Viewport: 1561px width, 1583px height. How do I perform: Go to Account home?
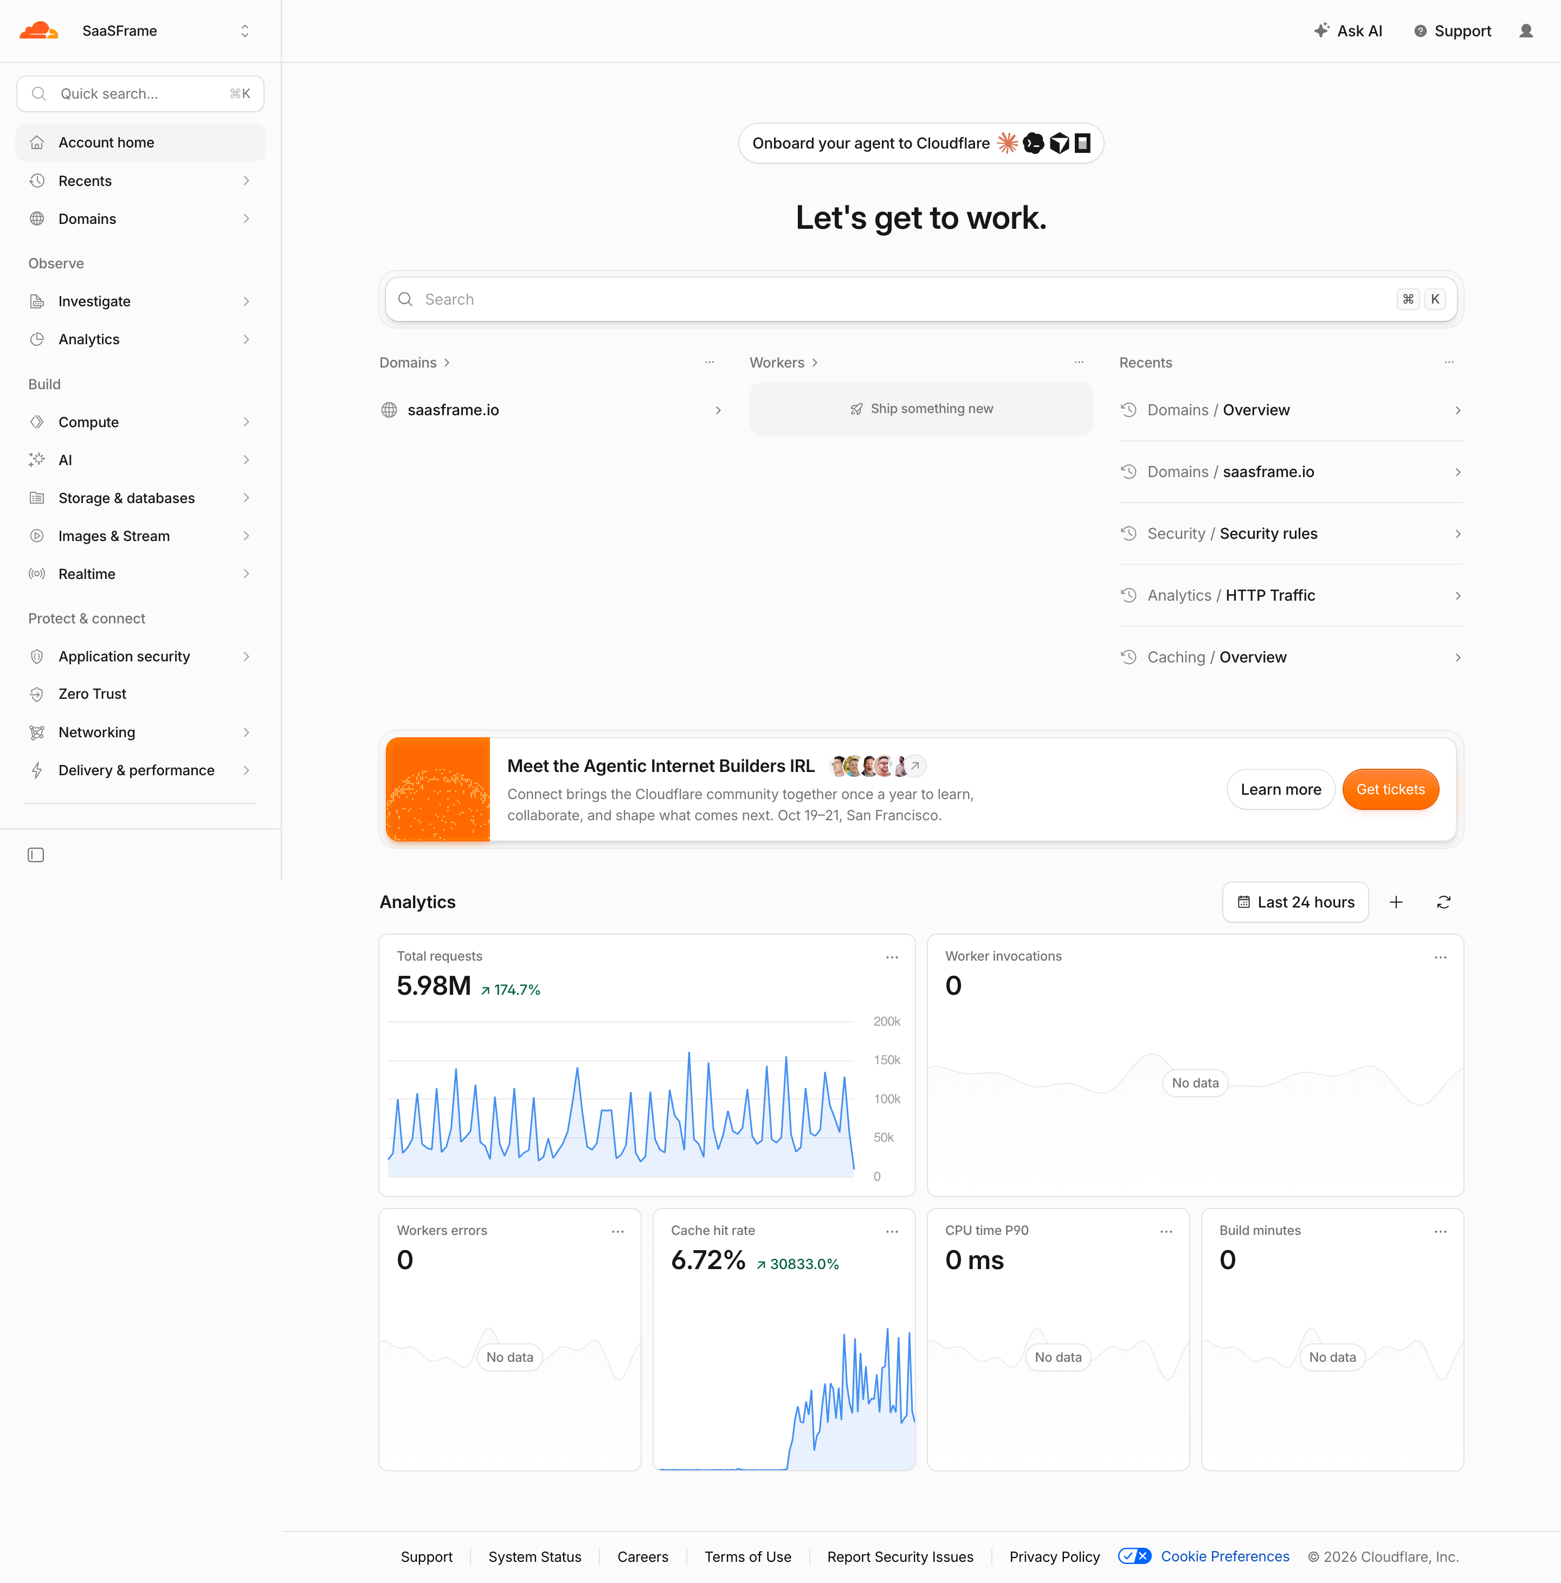tap(140, 143)
